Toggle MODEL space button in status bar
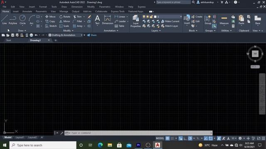 point(160,138)
